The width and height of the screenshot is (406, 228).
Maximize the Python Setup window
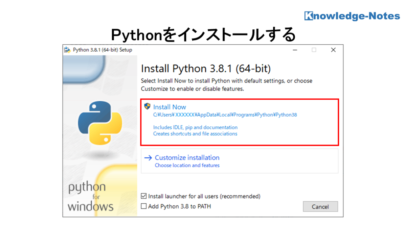click(x=314, y=50)
